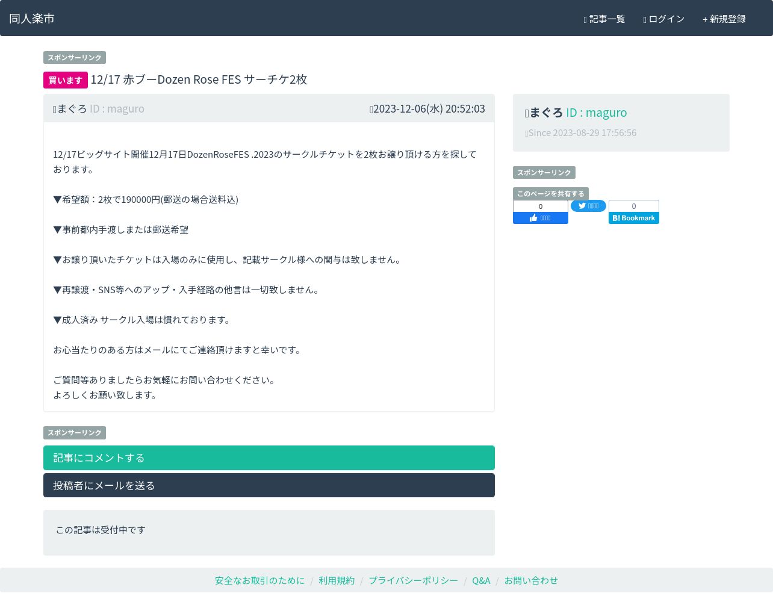This screenshot has width=773, height=605.
Task: Click the スポンサーリンク label above the title
Action: point(75,58)
